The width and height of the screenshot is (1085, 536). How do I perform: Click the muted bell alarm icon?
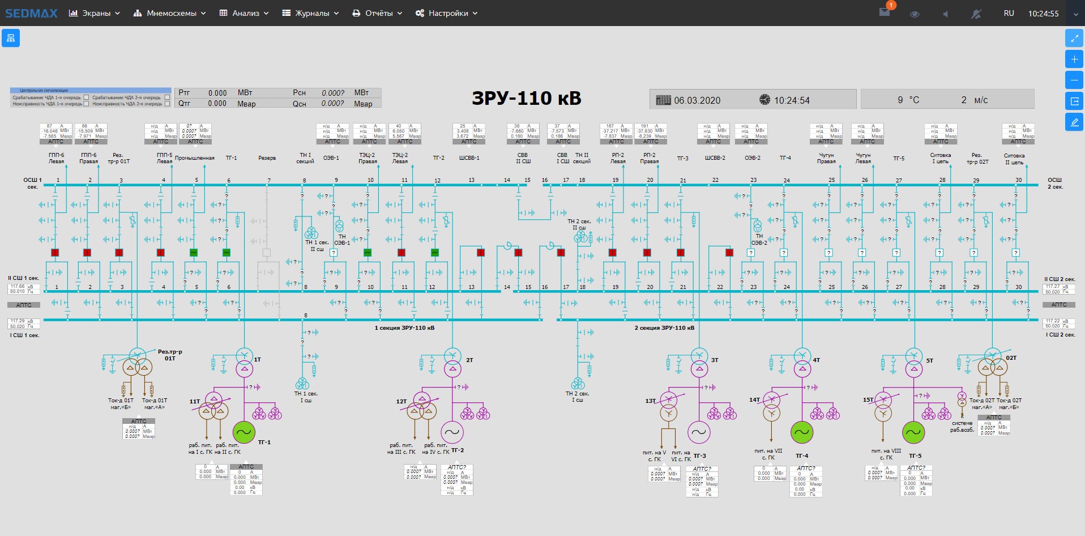[x=976, y=14]
